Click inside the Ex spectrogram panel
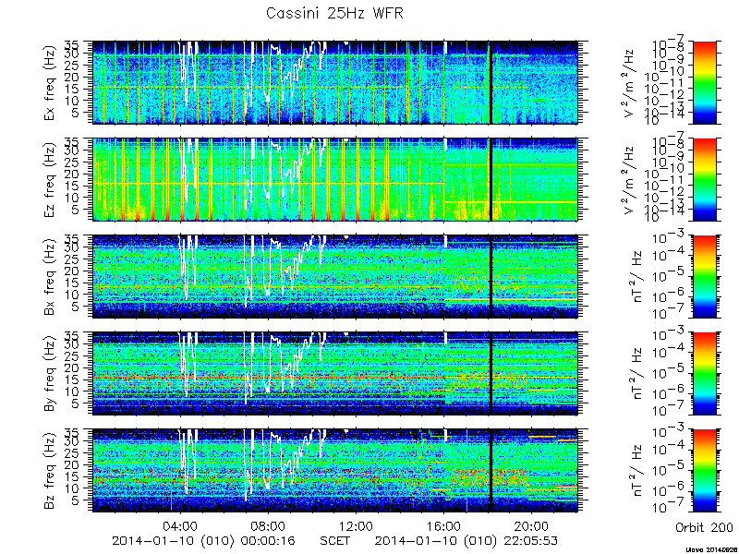This screenshot has height=554, width=739. 335,82
